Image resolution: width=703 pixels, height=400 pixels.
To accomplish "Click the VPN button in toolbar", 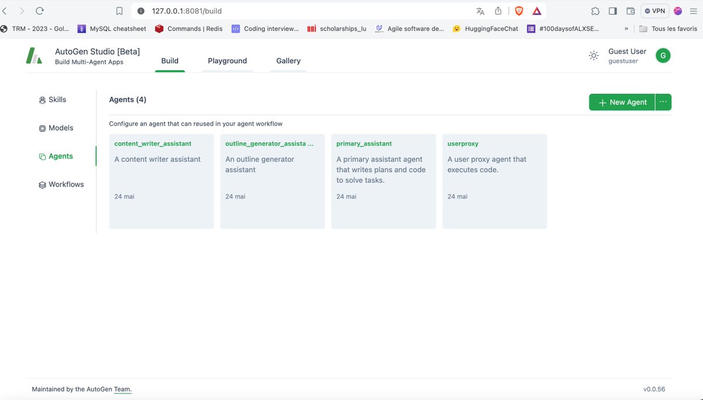I will point(655,11).
